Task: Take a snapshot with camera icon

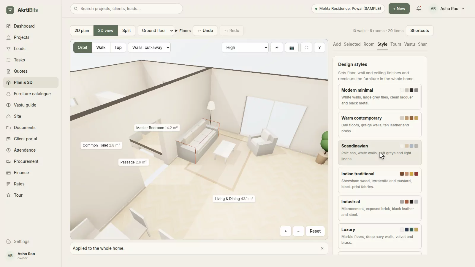Action: pyautogui.click(x=292, y=47)
